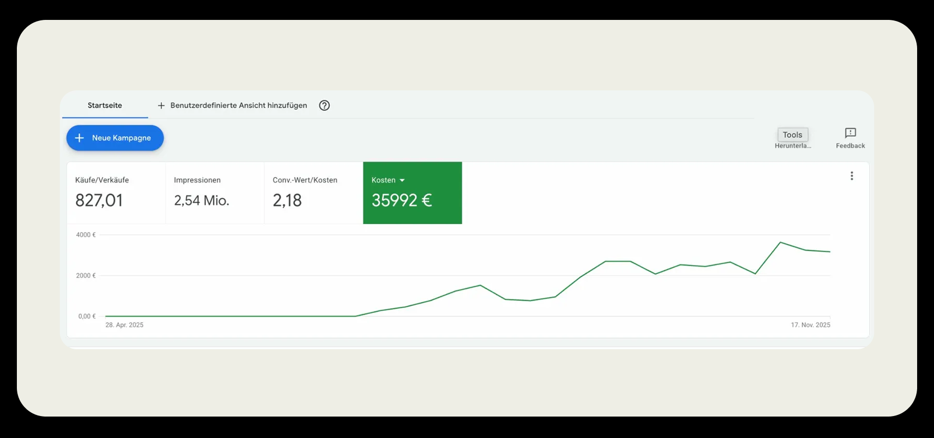Open the Startseite tab
Image resolution: width=934 pixels, height=438 pixels.
(105, 106)
